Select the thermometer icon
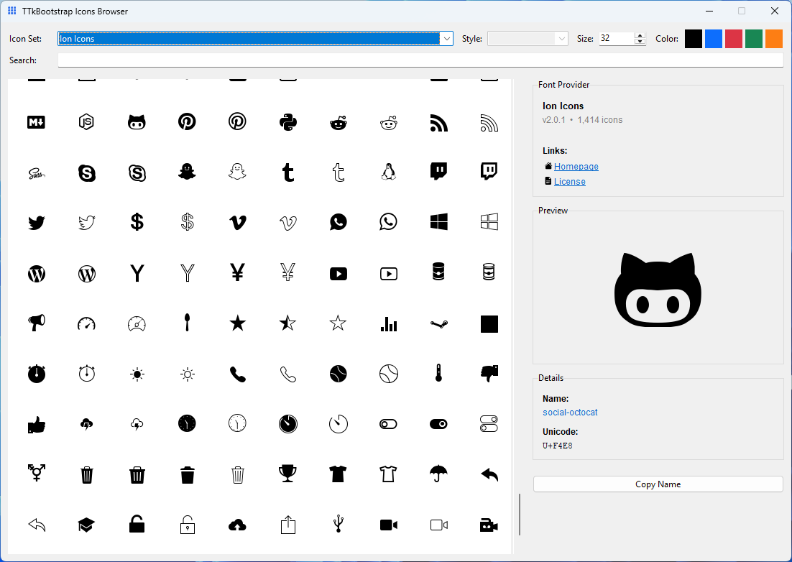The height and width of the screenshot is (562, 792). click(438, 373)
